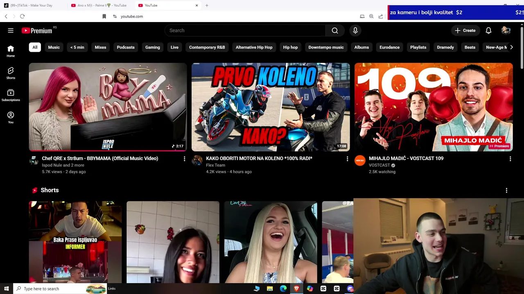Open the KAKO OBORITI MOTOR NA KOLENO title
The height and width of the screenshot is (294, 524).
pyautogui.click(x=259, y=158)
